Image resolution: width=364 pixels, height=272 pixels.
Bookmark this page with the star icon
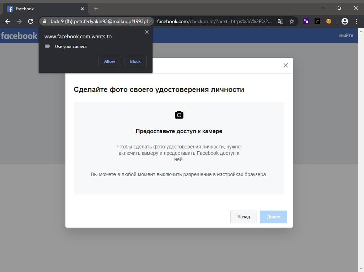pyautogui.click(x=292, y=22)
